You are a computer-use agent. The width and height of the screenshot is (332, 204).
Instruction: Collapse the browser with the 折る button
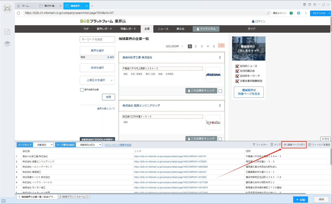coord(325,139)
